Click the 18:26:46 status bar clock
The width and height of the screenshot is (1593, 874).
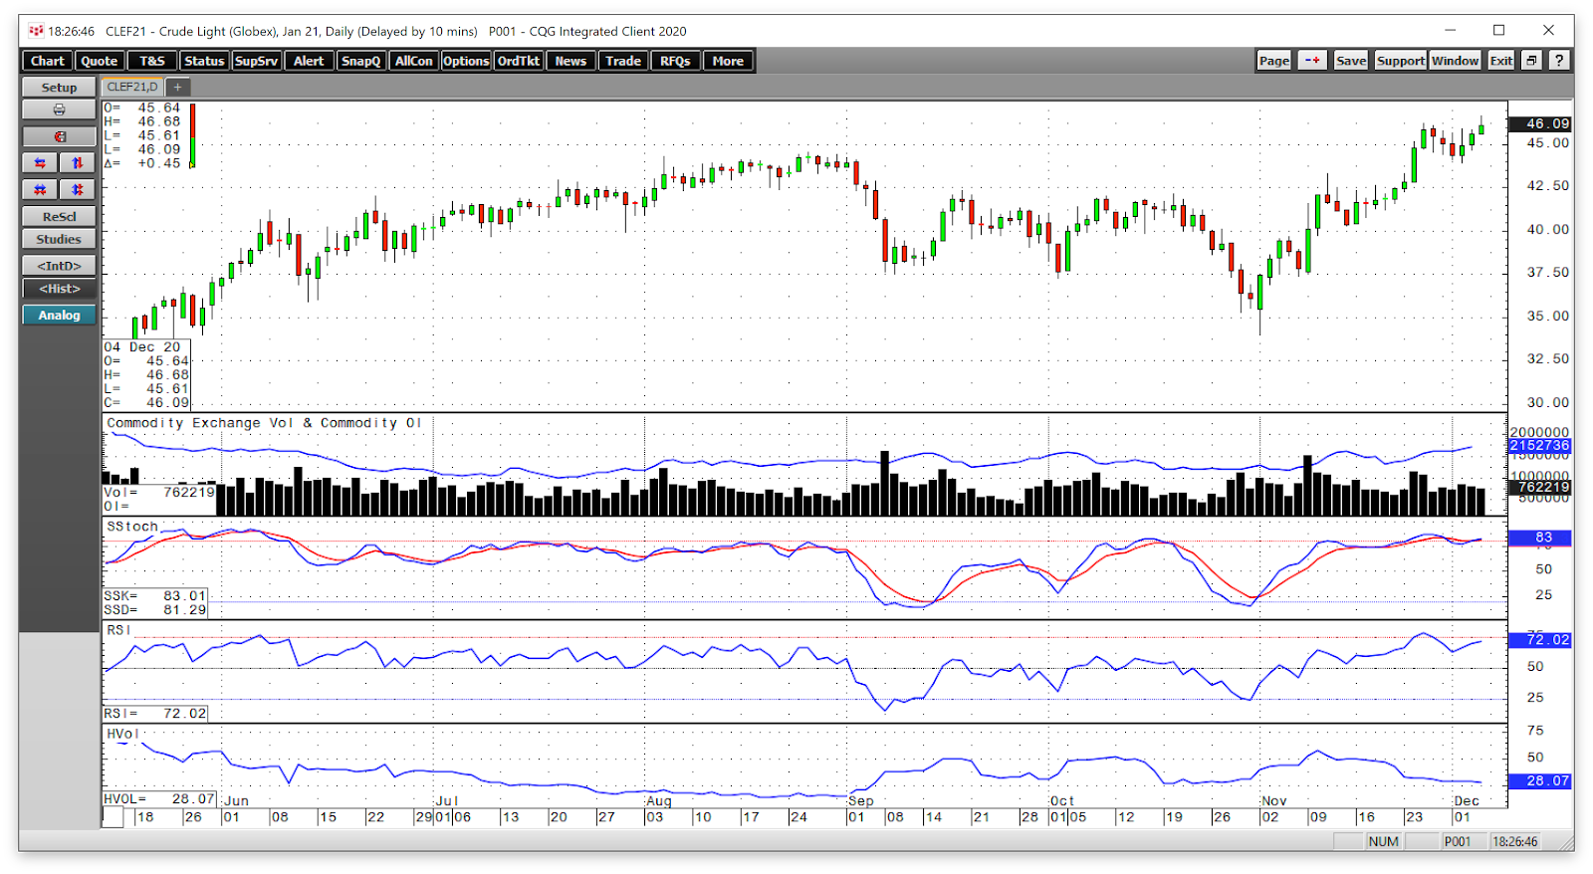(1514, 841)
